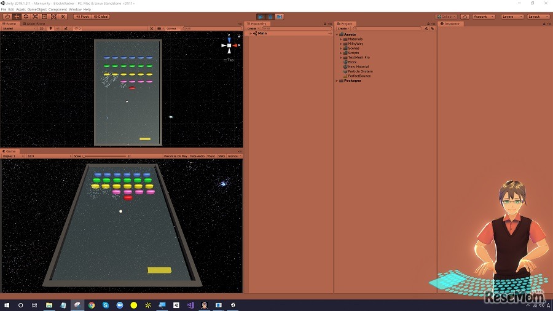Viewport: 553px width, 311px height.
Task: Click the Project search field
Action: pyautogui.click(x=387, y=28)
